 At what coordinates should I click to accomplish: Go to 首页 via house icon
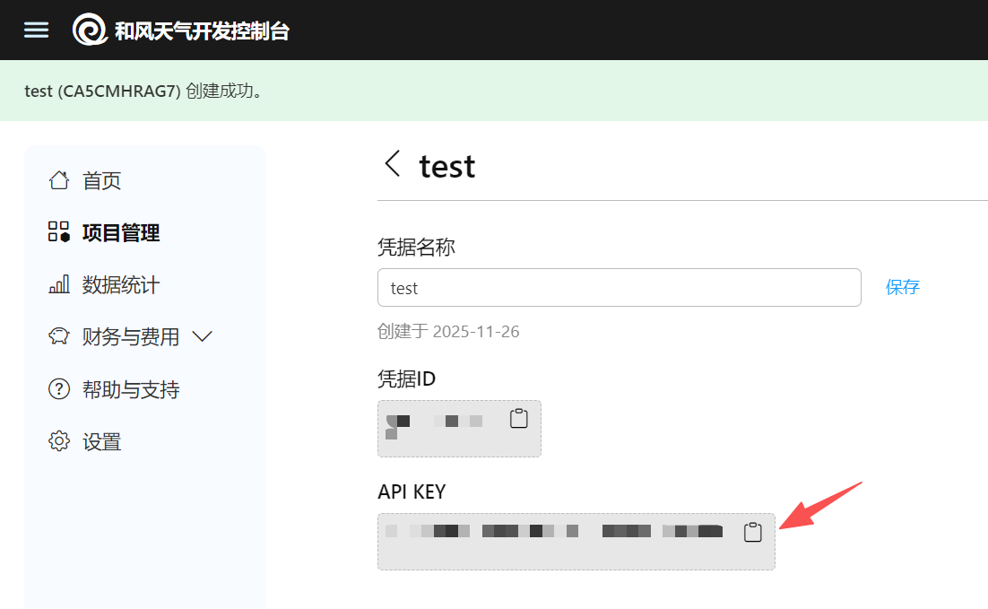pyautogui.click(x=59, y=180)
